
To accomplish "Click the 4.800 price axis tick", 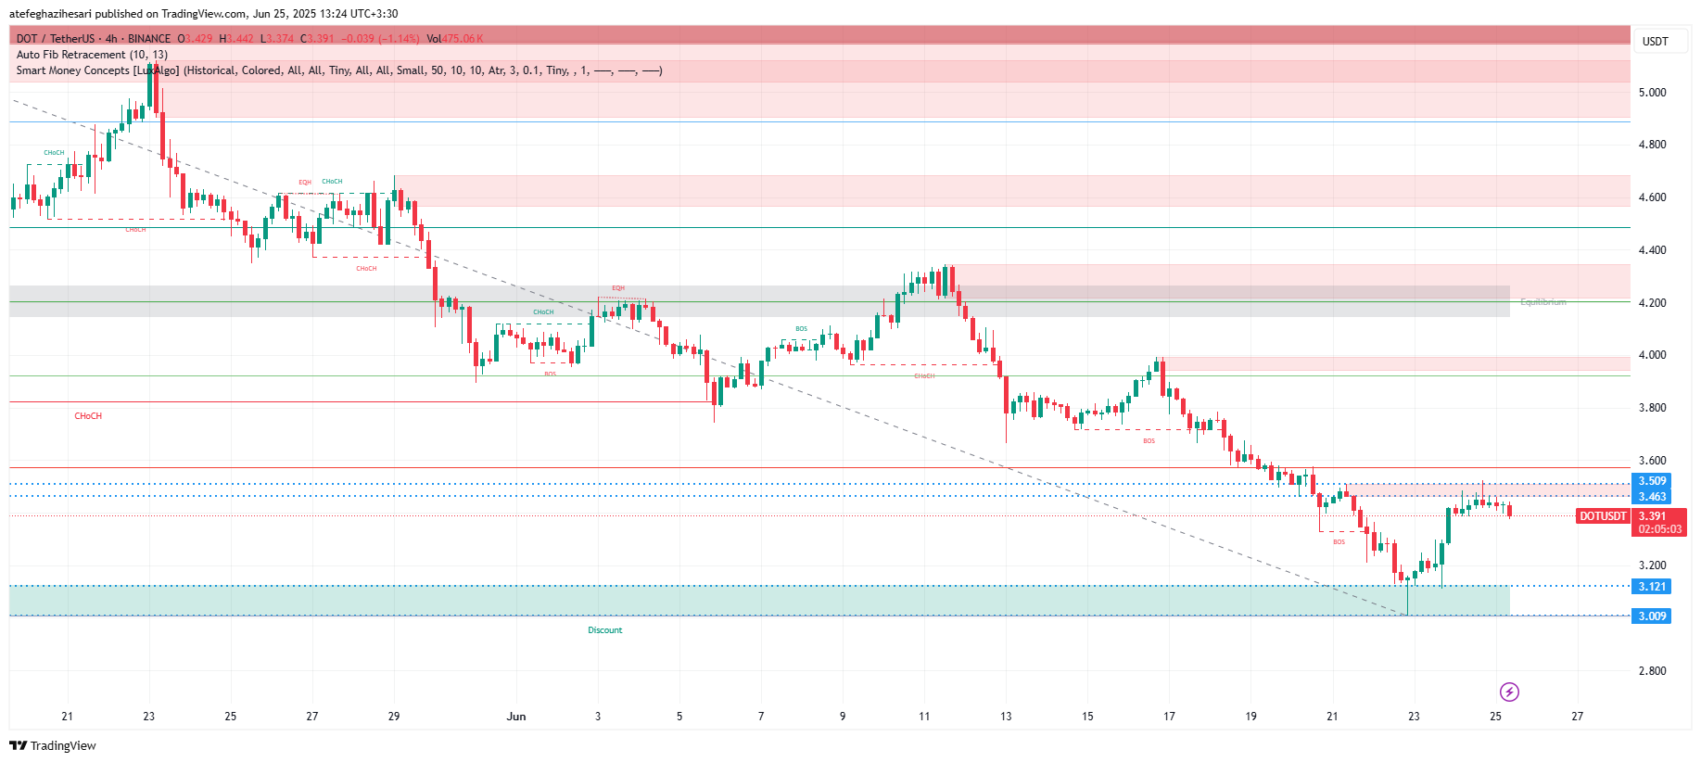I will pyautogui.click(x=1652, y=145).
